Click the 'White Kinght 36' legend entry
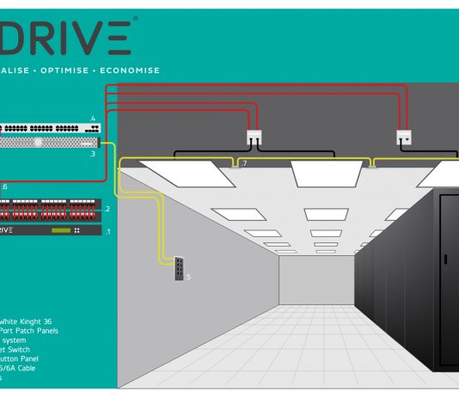Image resolution: width=459 pixels, height=397 pixels. (x=26, y=321)
